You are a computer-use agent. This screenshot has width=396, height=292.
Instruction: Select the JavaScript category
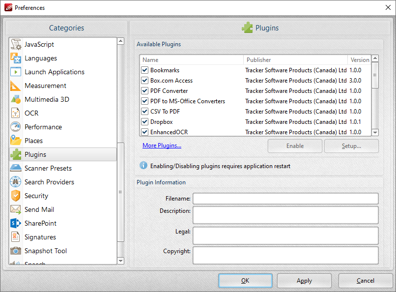pos(63,44)
